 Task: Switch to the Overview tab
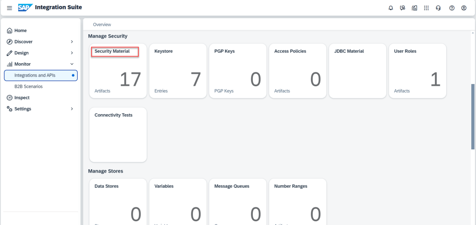102,25
